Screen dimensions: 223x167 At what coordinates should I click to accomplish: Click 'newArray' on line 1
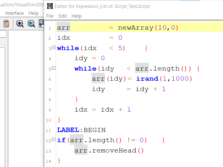click(136, 28)
